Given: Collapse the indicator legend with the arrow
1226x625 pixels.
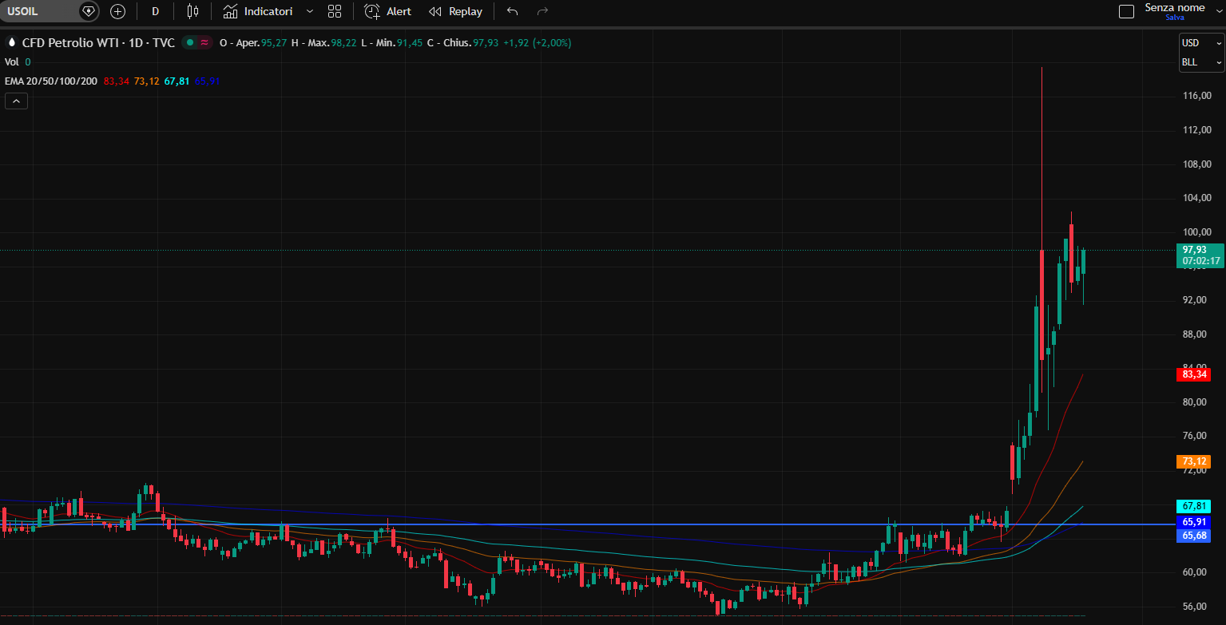Looking at the screenshot, I should (x=16, y=101).
